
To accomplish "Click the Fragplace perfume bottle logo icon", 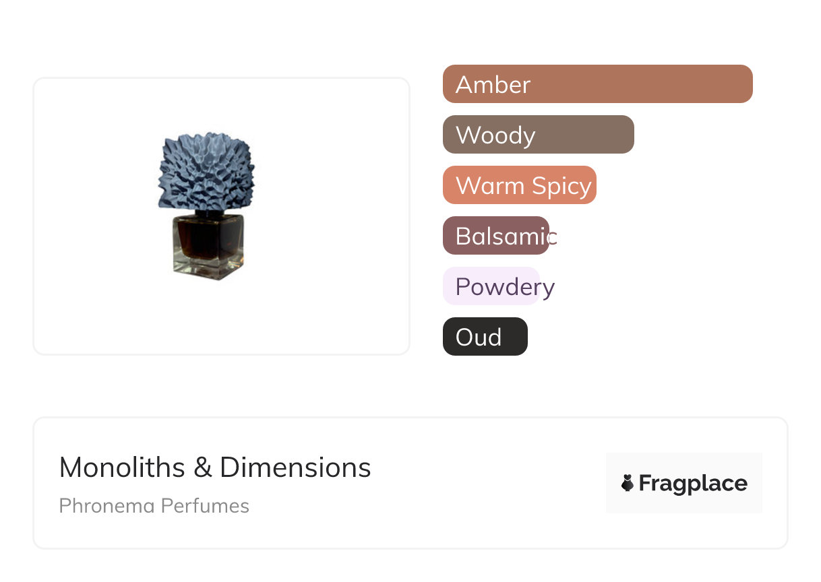I will [x=628, y=483].
